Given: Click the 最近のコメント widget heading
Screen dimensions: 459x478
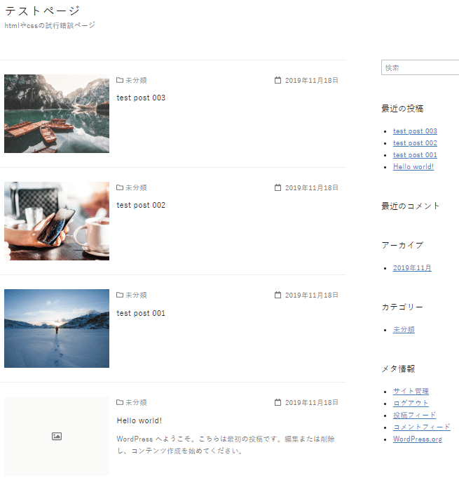Looking at the screenshot, I should (x=411, y=206).
